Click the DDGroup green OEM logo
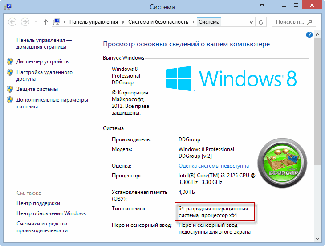This screenshot has width=325, height=246. click(282, 163)
